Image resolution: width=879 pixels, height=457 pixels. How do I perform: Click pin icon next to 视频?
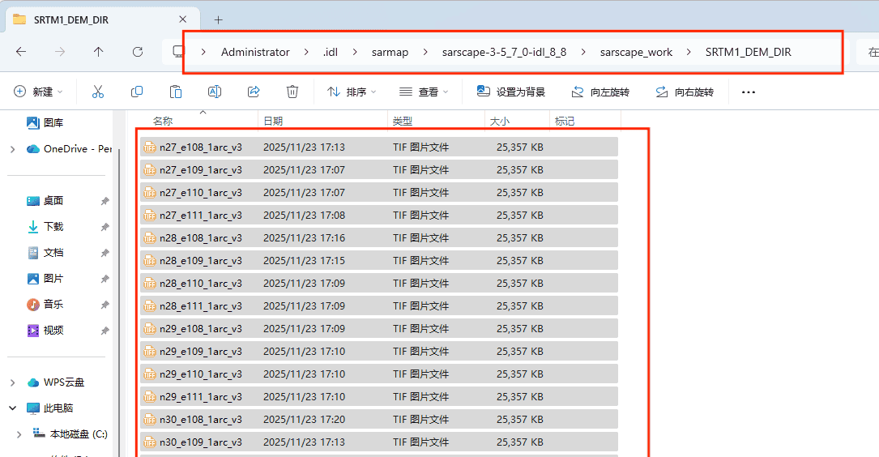coord(105,331)
